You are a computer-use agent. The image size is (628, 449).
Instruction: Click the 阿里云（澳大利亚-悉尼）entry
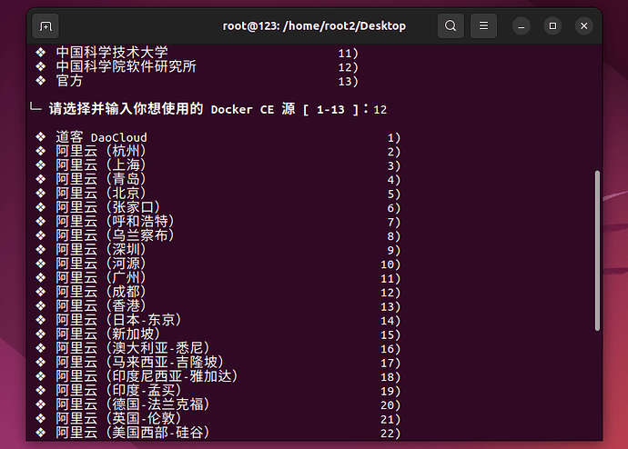[133, 348]
